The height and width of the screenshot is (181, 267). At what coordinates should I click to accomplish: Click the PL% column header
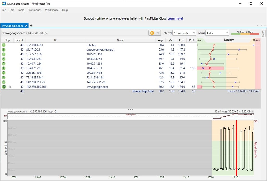[x=192, y=40]
